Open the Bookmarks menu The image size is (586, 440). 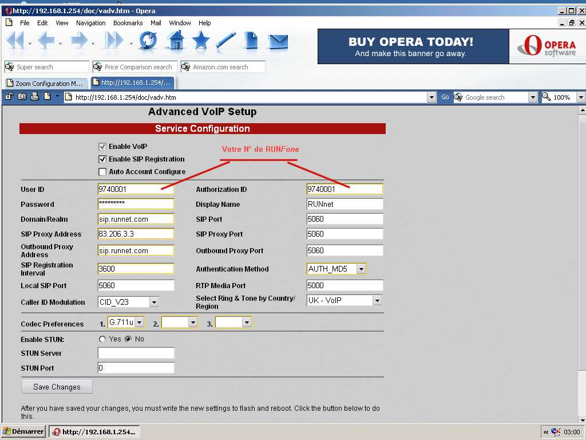click(x=128, y=23)
